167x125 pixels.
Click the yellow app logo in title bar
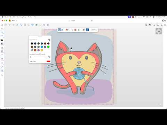tap(10, 20)
